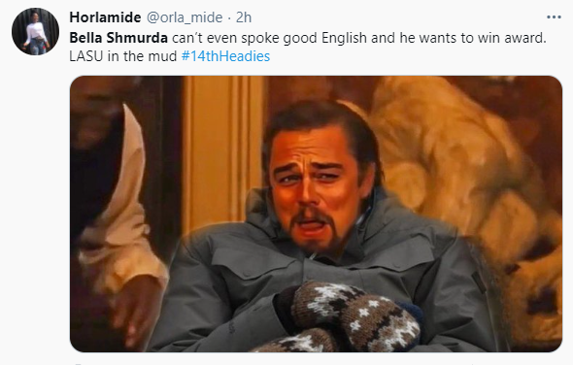Screen dimensions: 573x365
Task: Open Horlamide's round profile picture
Action: 35,31
